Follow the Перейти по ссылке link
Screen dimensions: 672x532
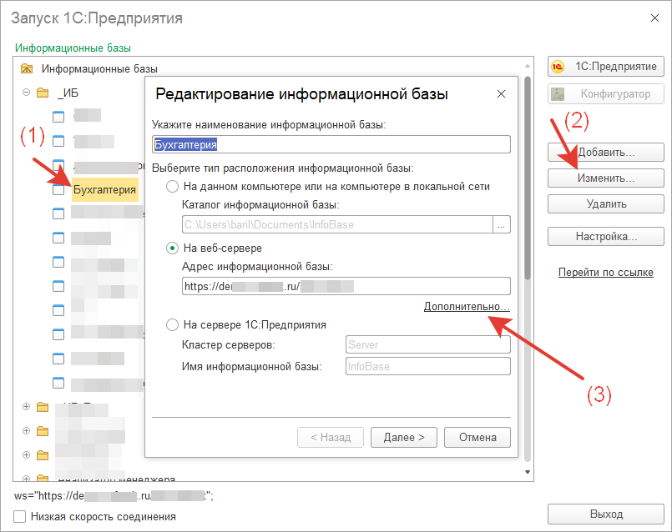click(605, 273)
